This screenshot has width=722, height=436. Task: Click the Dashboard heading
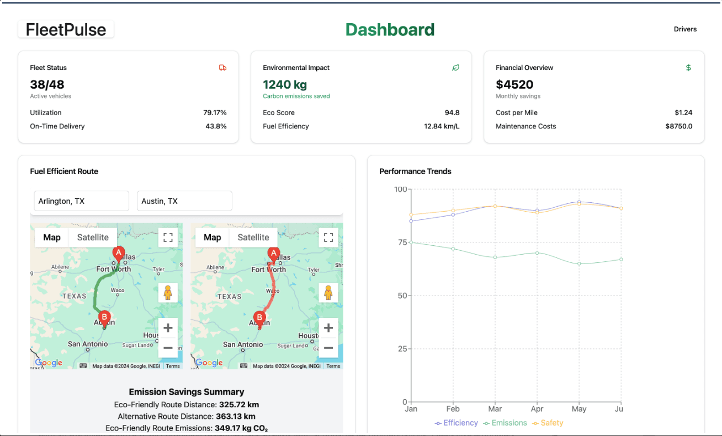point(390,30)
